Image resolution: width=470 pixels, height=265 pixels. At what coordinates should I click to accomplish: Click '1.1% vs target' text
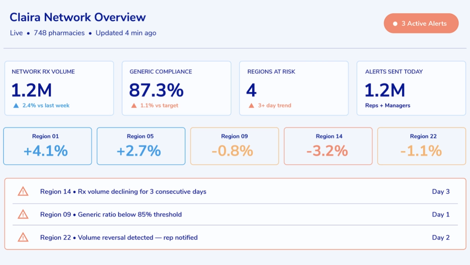coord(159,106)
